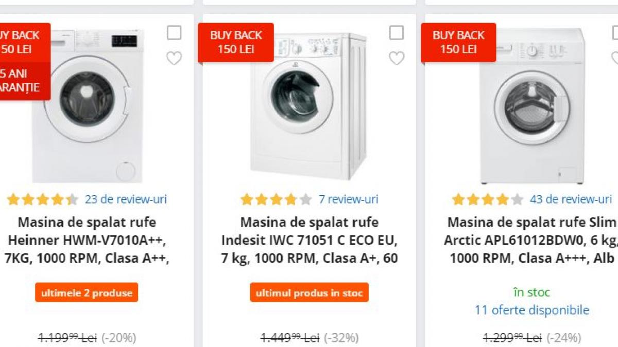Image resolution: width=618 pixels, height=347 pixels.
Task: Click the BUY BACK 150 LEI badge on Indesit
Action: (236, 43)
